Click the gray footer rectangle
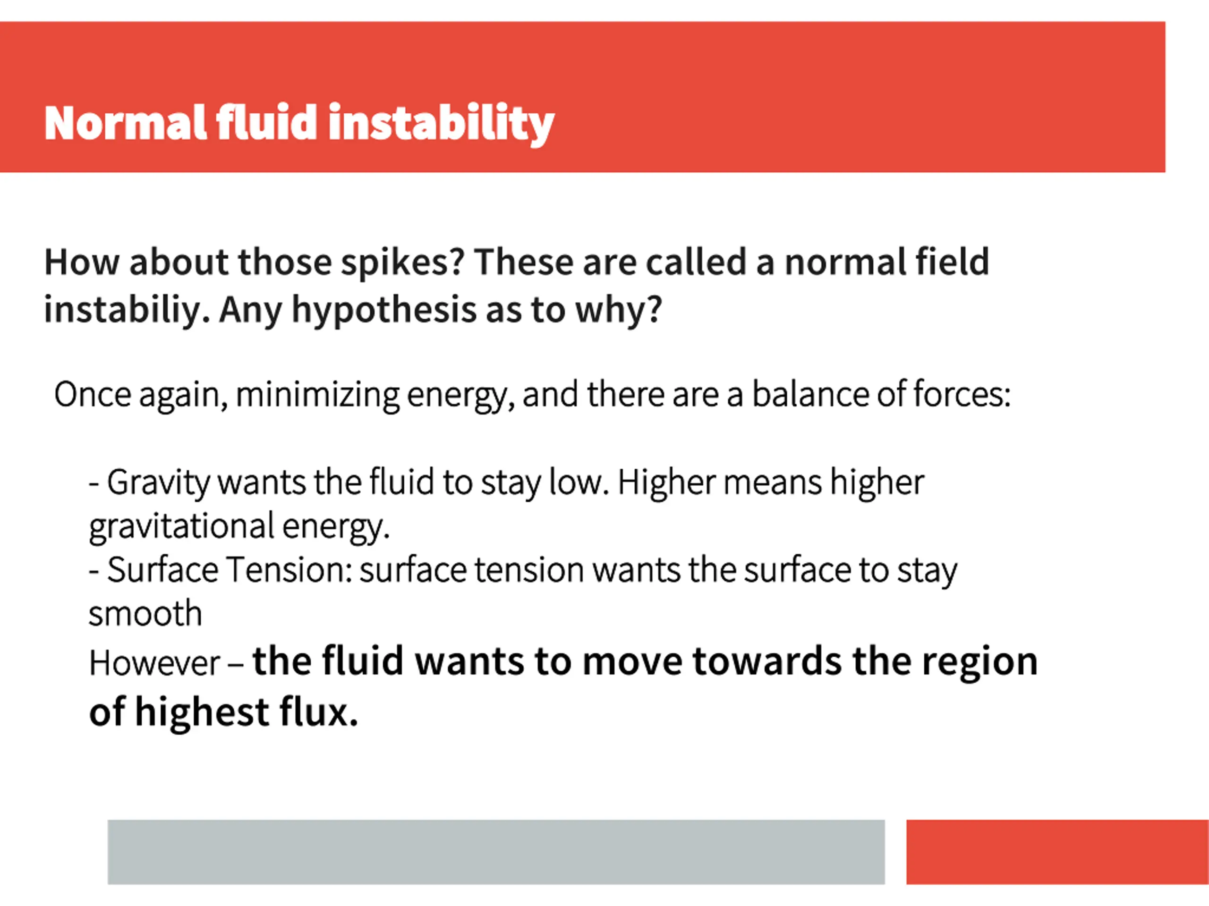 [x=496, y=851]
